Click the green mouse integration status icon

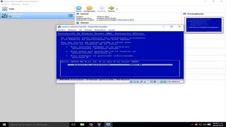(162, 81)
